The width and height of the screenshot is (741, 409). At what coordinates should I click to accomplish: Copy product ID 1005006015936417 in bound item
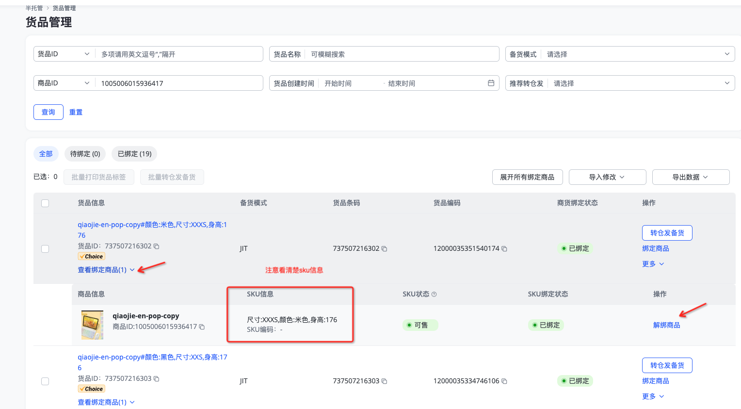202,327
